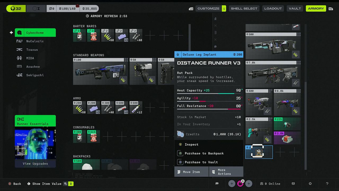Switch to the Loadout tab
339x191 pixels.
(273, 8)
